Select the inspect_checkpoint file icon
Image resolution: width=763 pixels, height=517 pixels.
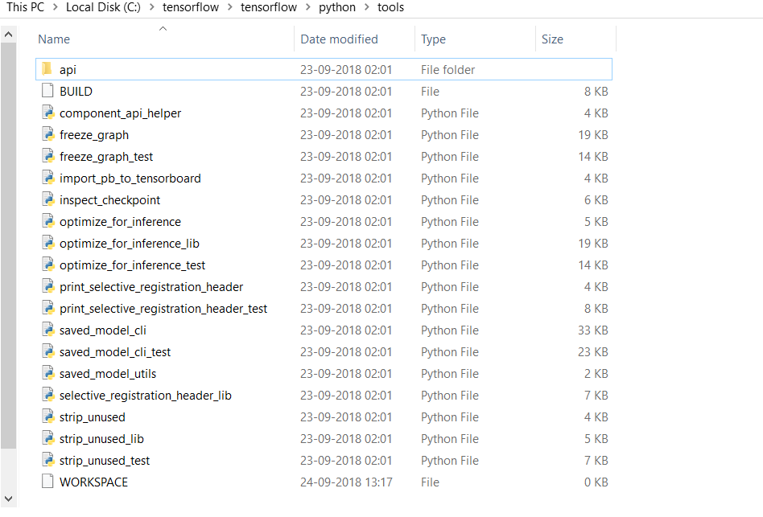48,199
